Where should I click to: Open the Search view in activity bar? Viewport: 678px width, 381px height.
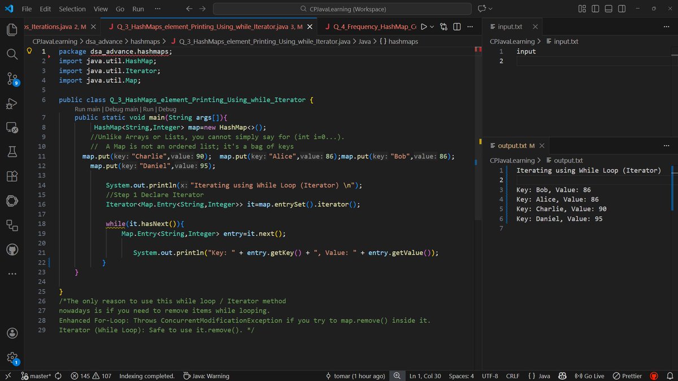[12, 54]
